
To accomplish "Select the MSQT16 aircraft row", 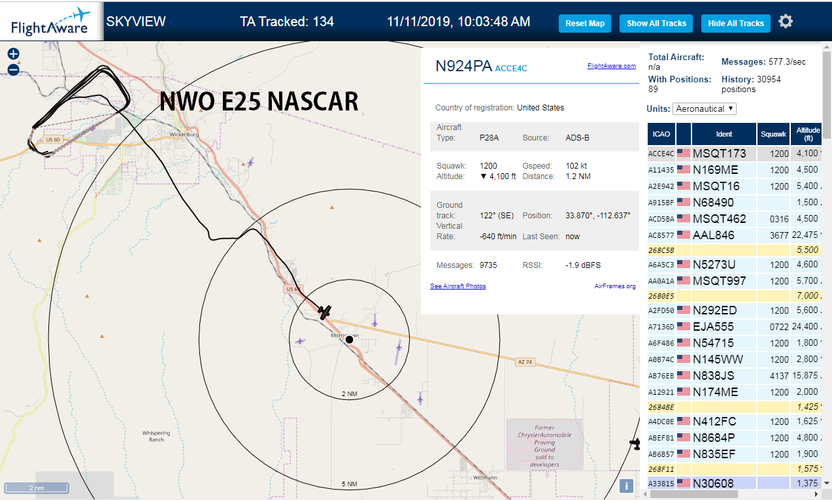I will click(x=734, y=186).
